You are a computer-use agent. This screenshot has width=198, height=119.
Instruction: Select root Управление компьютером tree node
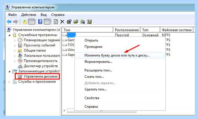36,30
